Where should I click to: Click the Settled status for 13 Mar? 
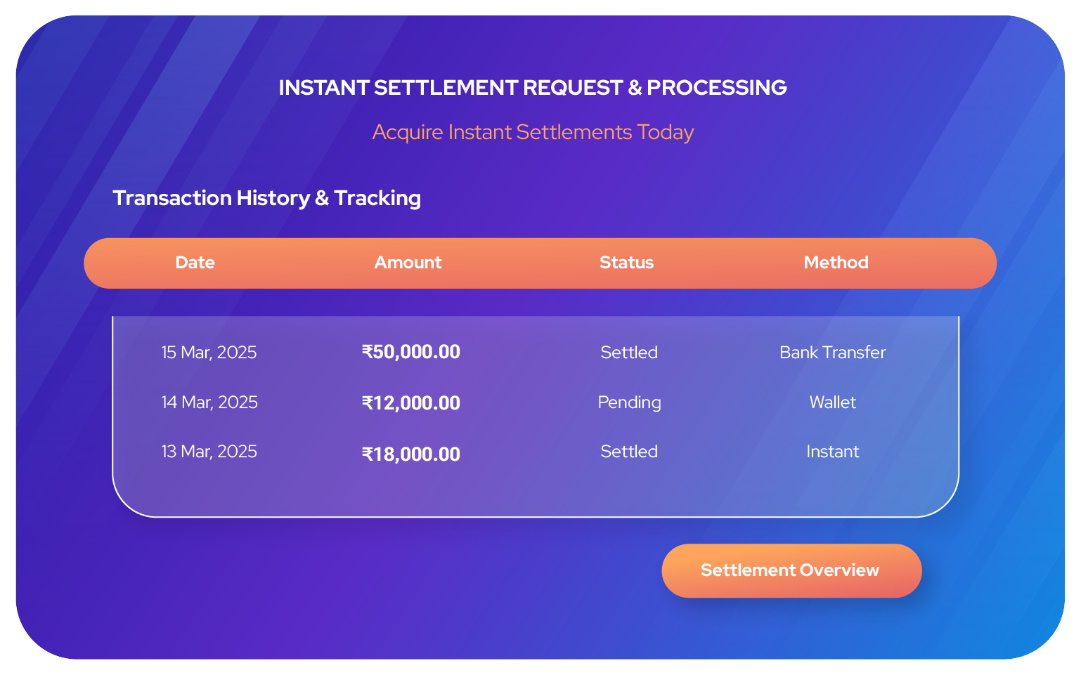pyautogui.click(x=629, y=452)
